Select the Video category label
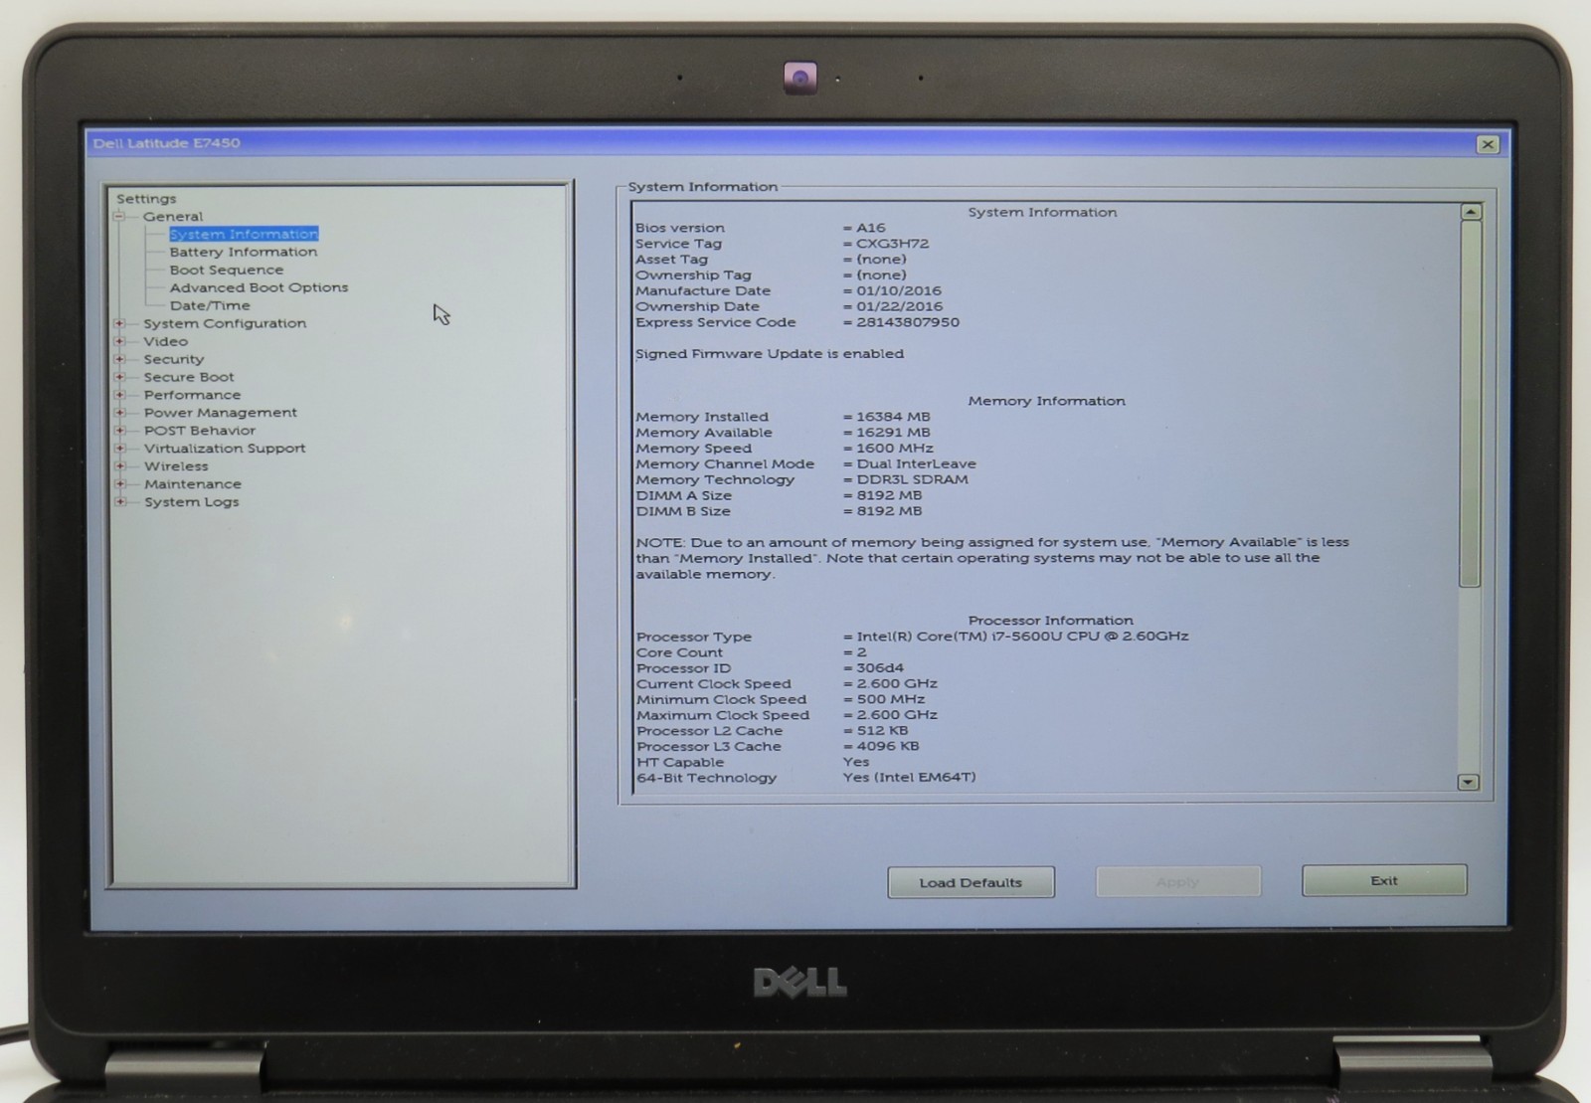1591x1103 pixels. point(165,341)
